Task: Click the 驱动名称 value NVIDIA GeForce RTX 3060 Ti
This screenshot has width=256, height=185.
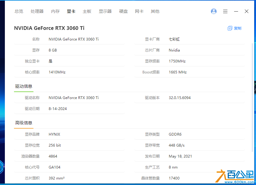Action: pos(74,98)
